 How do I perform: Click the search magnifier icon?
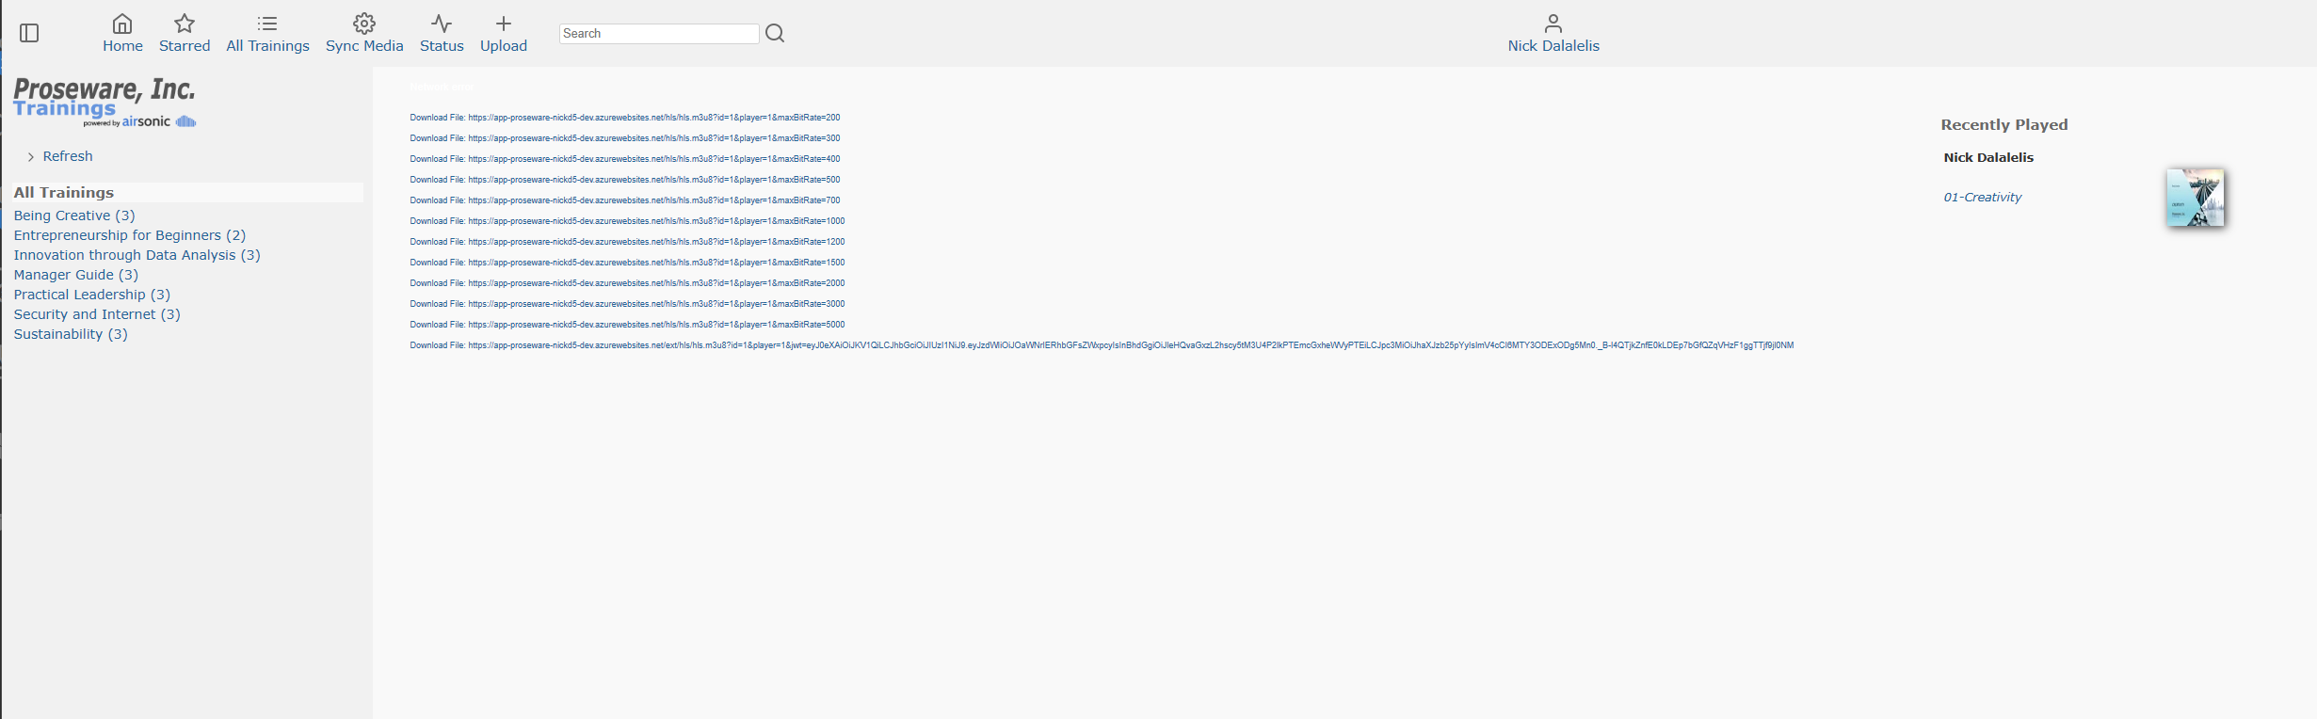[775, 33]
